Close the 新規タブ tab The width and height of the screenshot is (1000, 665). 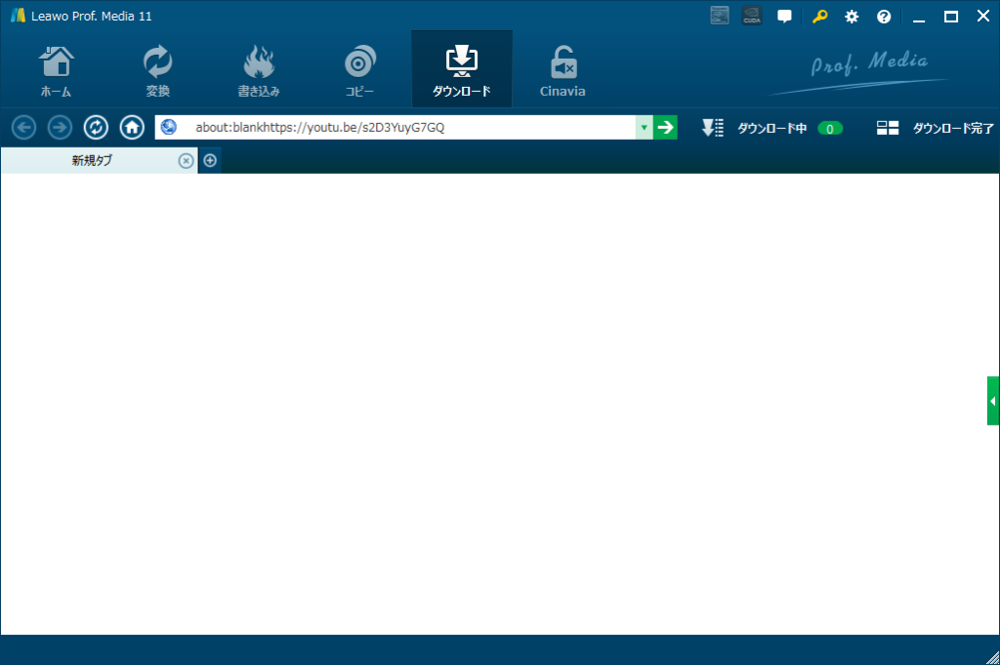coord(186,161)
